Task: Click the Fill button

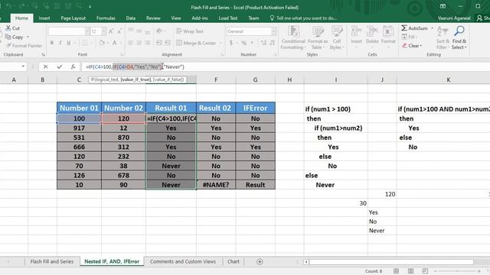Action: coord(410,37)
